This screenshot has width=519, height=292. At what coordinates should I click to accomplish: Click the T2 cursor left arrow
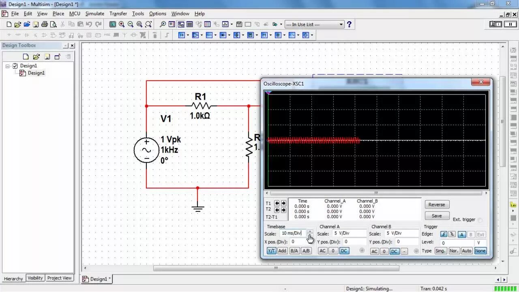[x=277, y=210]
